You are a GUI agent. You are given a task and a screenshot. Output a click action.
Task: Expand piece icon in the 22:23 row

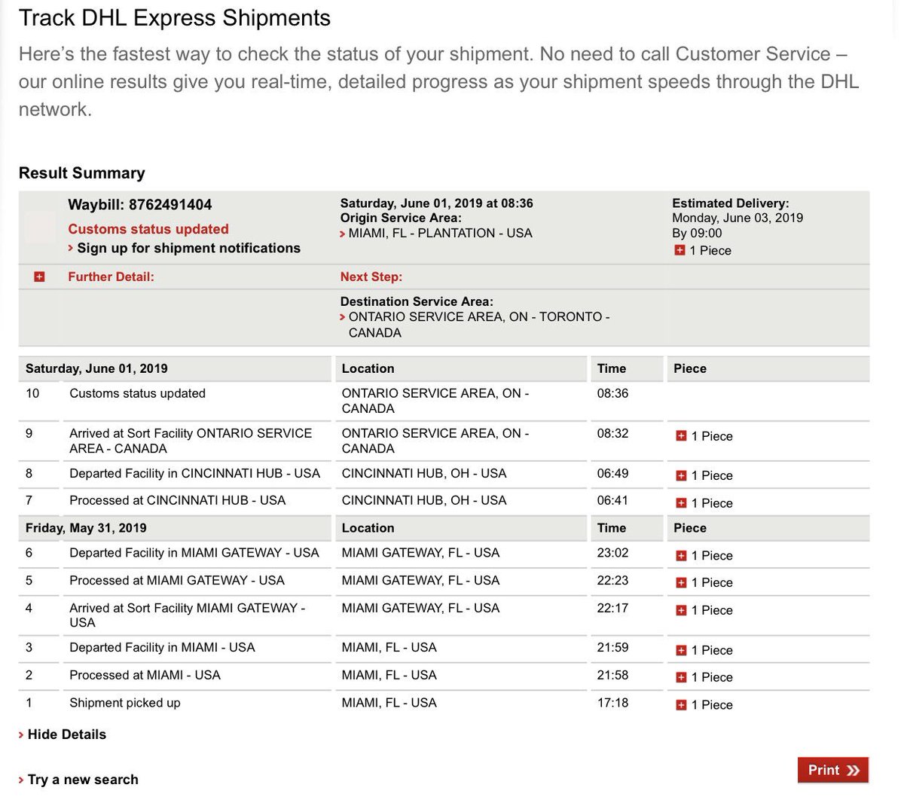[x=681, y=582]
